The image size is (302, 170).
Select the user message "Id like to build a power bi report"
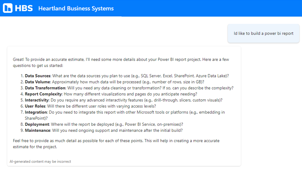click(263, 33)
